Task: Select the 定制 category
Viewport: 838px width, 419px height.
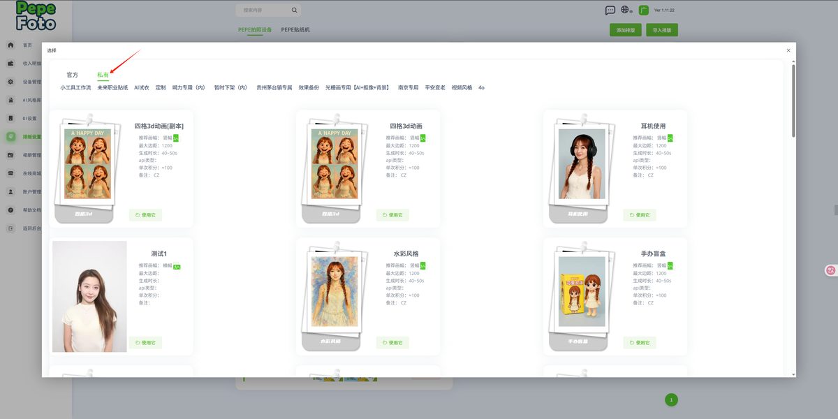Action: [x=161, y=88]
